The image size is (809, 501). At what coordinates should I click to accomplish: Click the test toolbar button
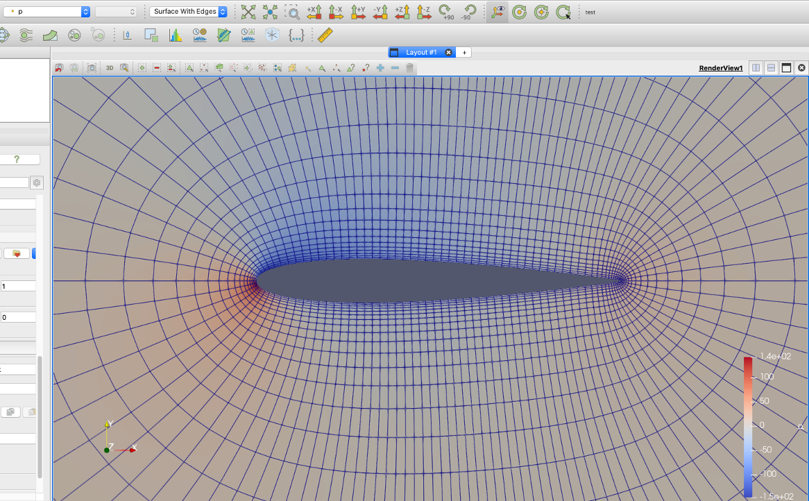[x=590, y=12]
